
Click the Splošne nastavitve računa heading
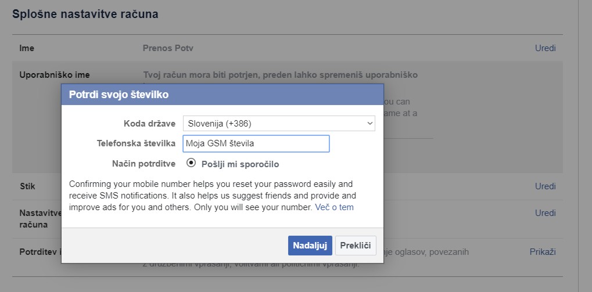85,14
